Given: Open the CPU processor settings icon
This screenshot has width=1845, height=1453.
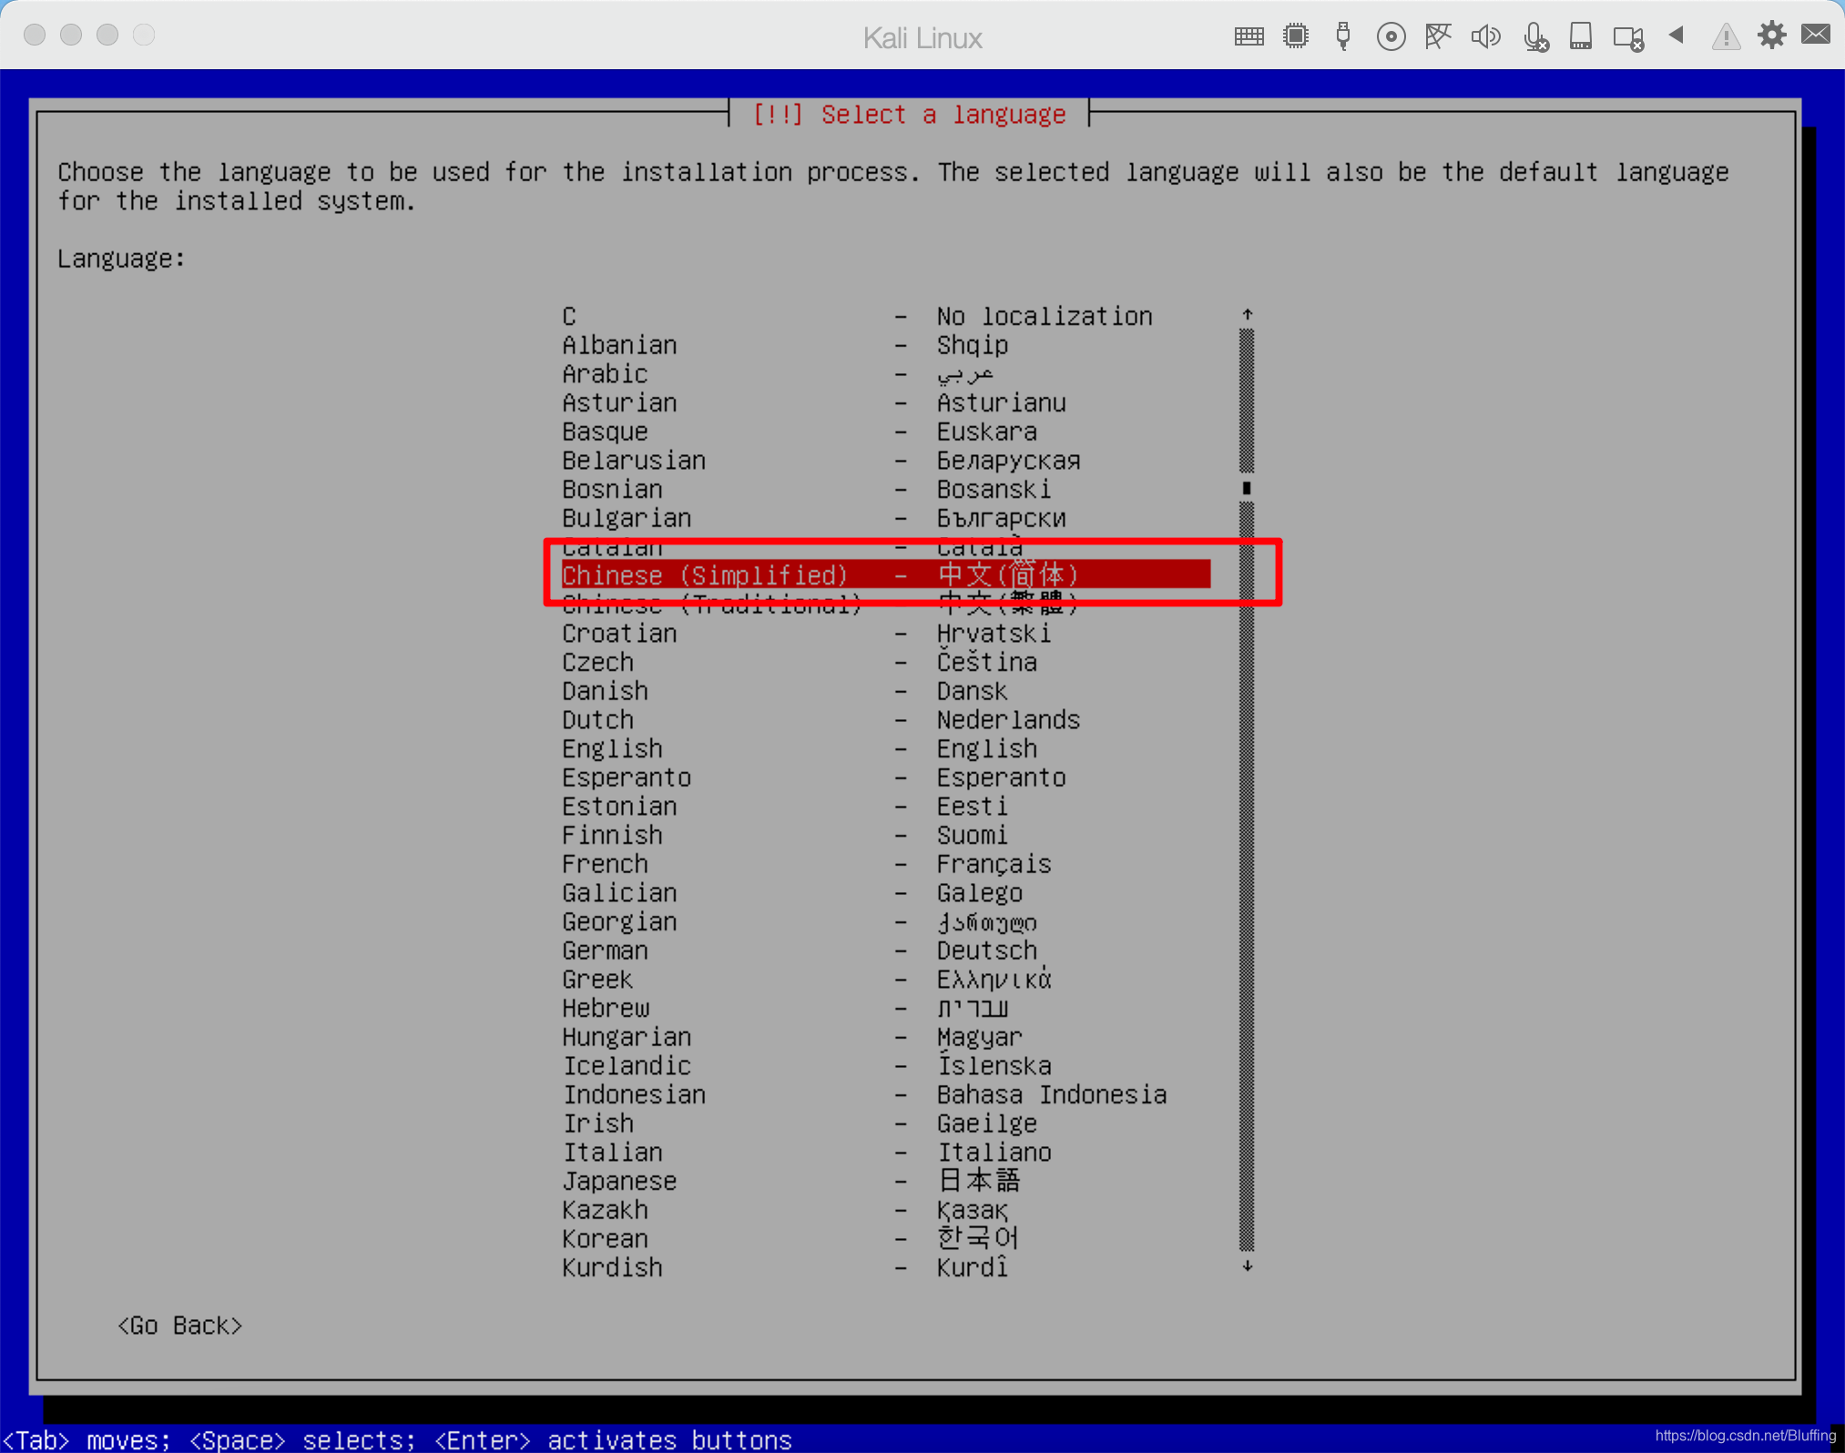Looking at the screenshot, I should (1295, 36).
